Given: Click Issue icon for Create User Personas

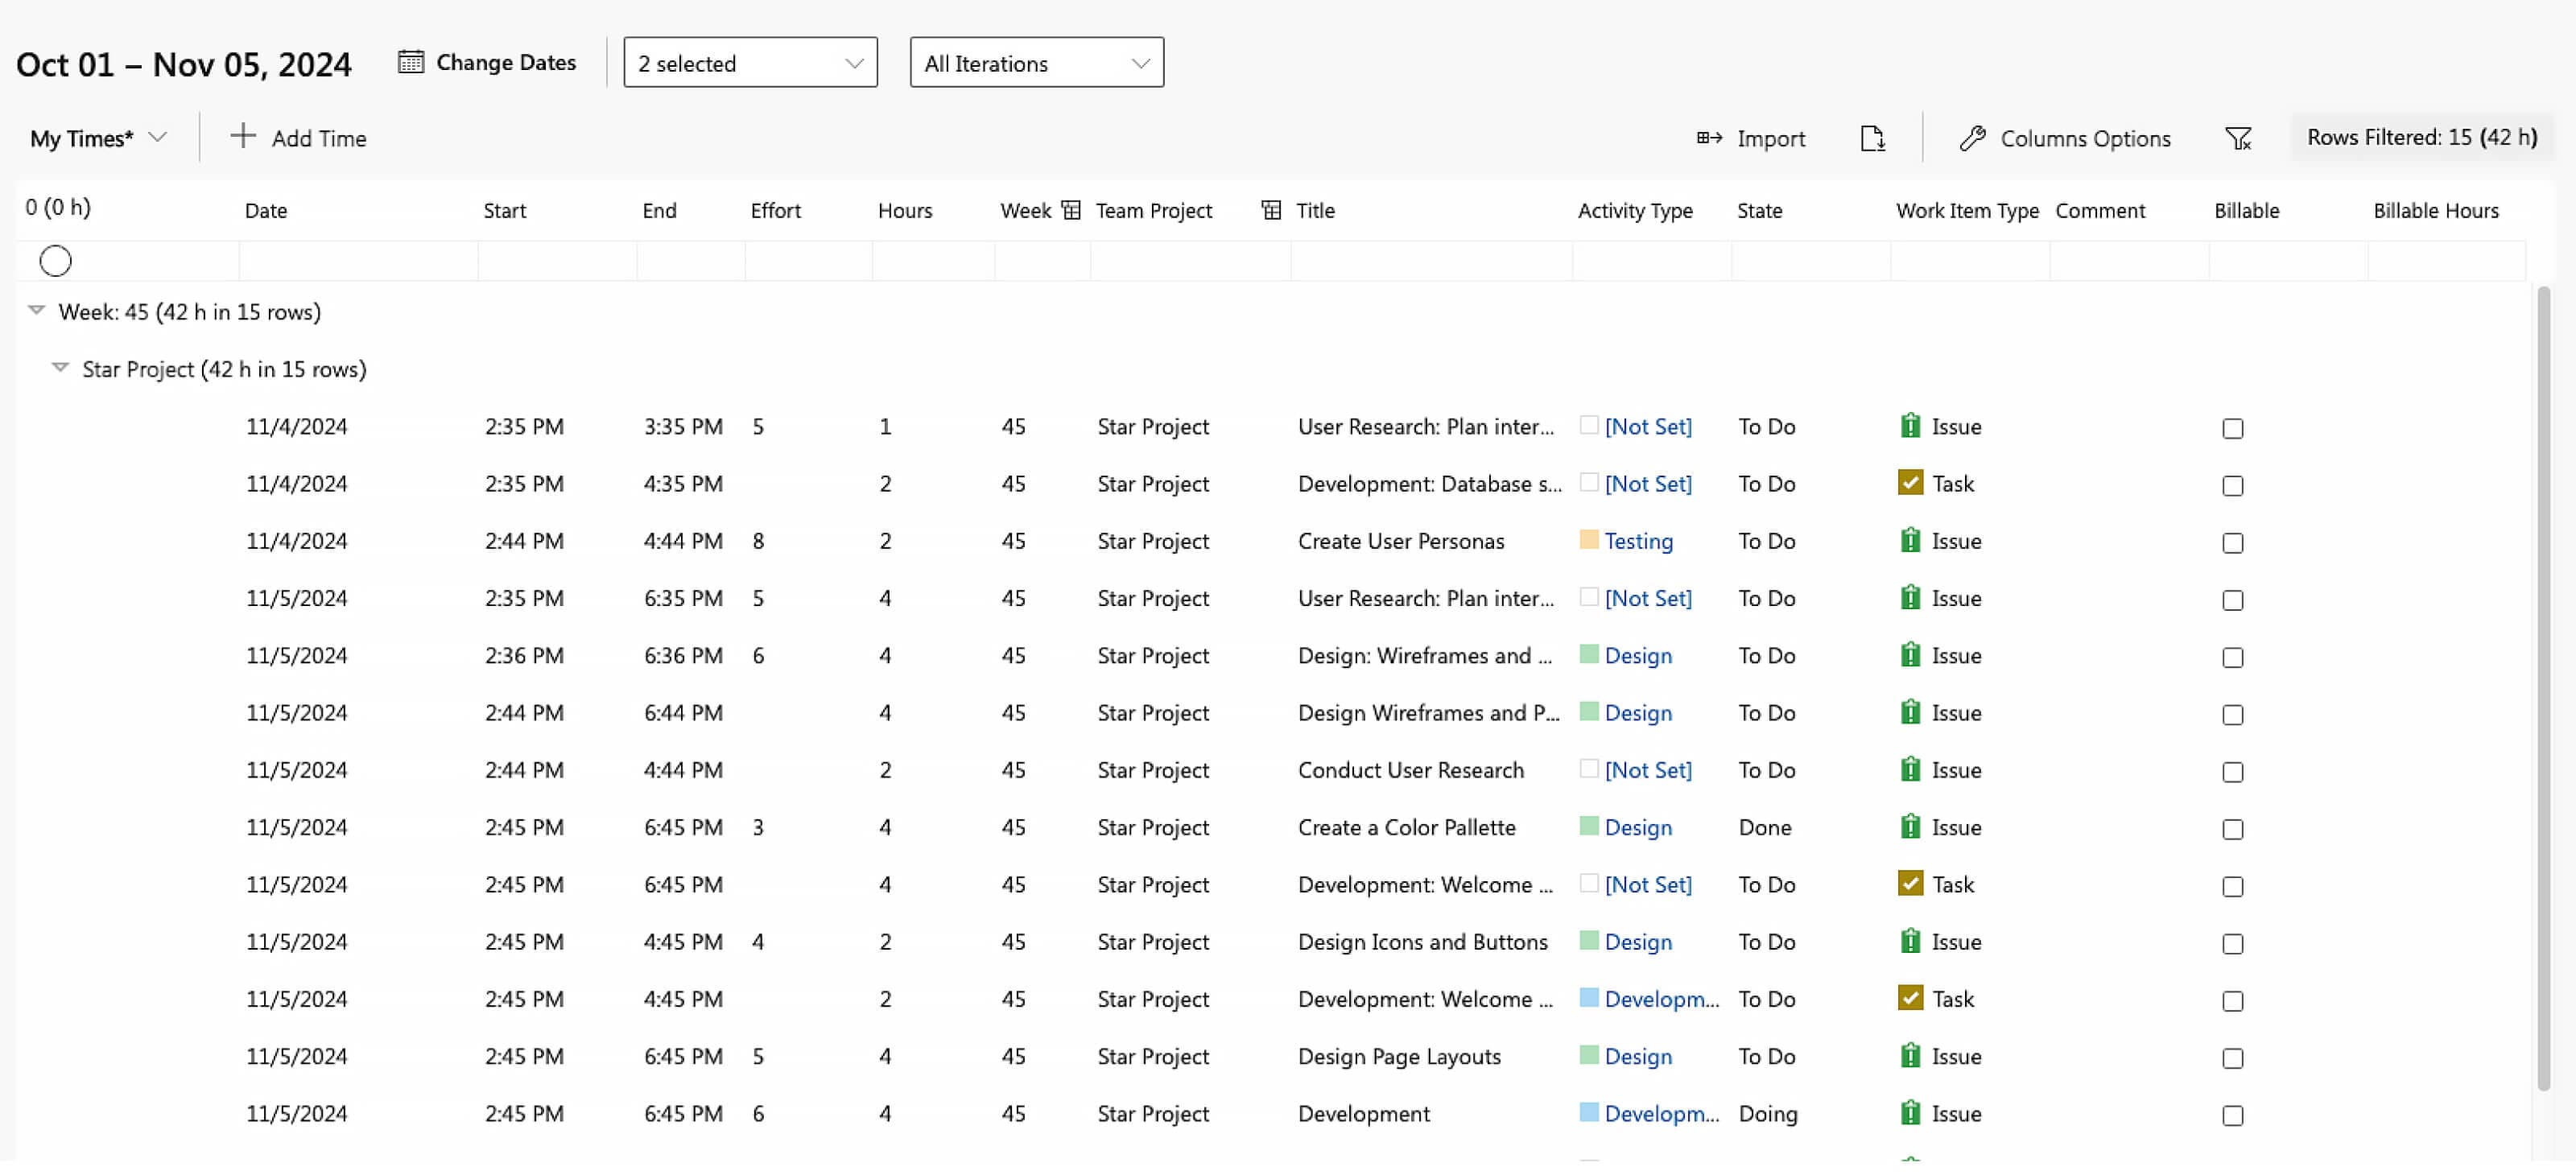Looking at the screenshot, I should pyautogui.click(x=1910, y=541).
